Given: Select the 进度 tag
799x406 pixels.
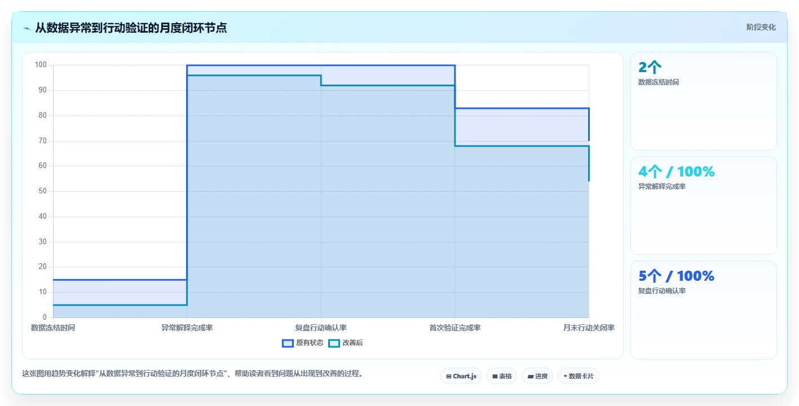Looking at the screenshot, I should pos(537,376).
